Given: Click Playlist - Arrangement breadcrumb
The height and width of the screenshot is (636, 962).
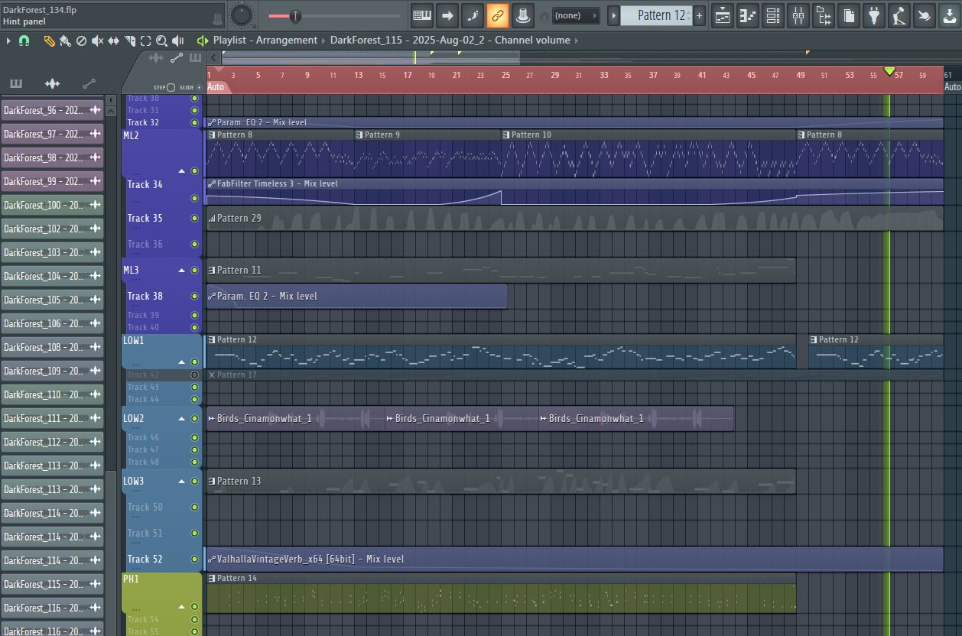Looking at the screenshot, I should pos(265,40).
